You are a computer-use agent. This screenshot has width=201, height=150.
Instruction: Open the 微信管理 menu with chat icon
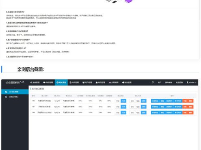pyautogui.click(x=48, y=82)
